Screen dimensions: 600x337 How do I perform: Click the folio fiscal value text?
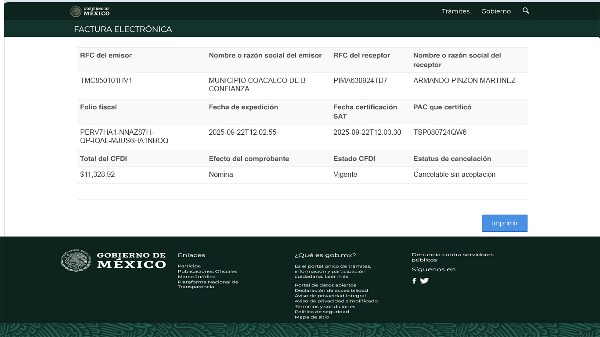[x=124, y=136]
